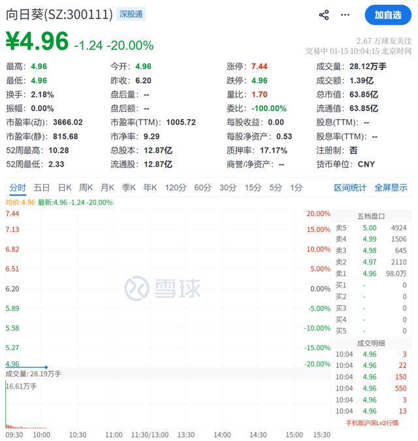The height and width of the screenshot is (441, 418).
Task: Click the 52周最高 value 10.28
Action: [59, 150]
